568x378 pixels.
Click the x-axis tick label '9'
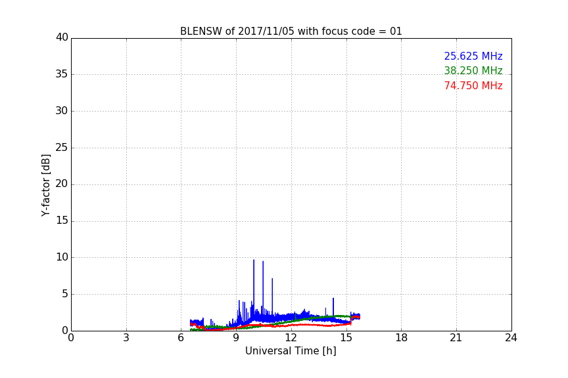click(236, 338)
